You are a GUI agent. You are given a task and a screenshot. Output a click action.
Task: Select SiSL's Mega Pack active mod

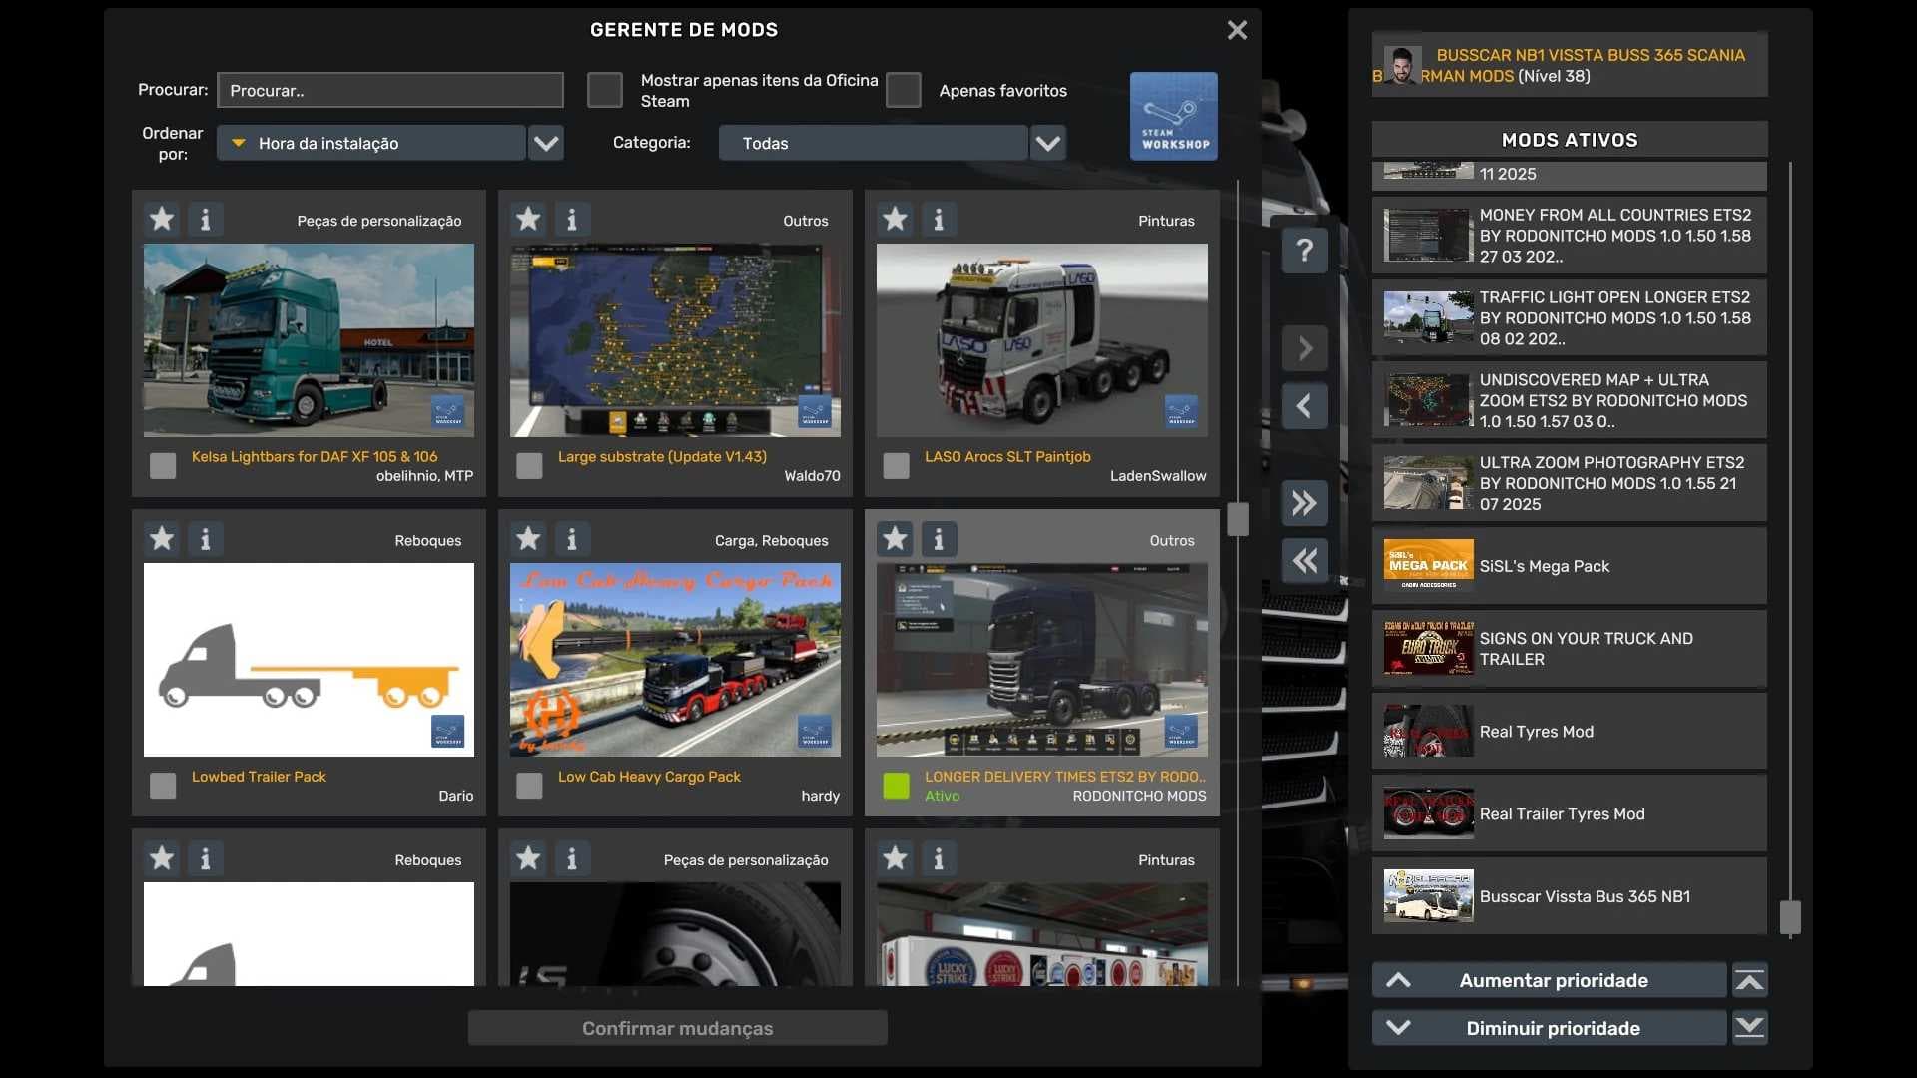point(1570,566)
